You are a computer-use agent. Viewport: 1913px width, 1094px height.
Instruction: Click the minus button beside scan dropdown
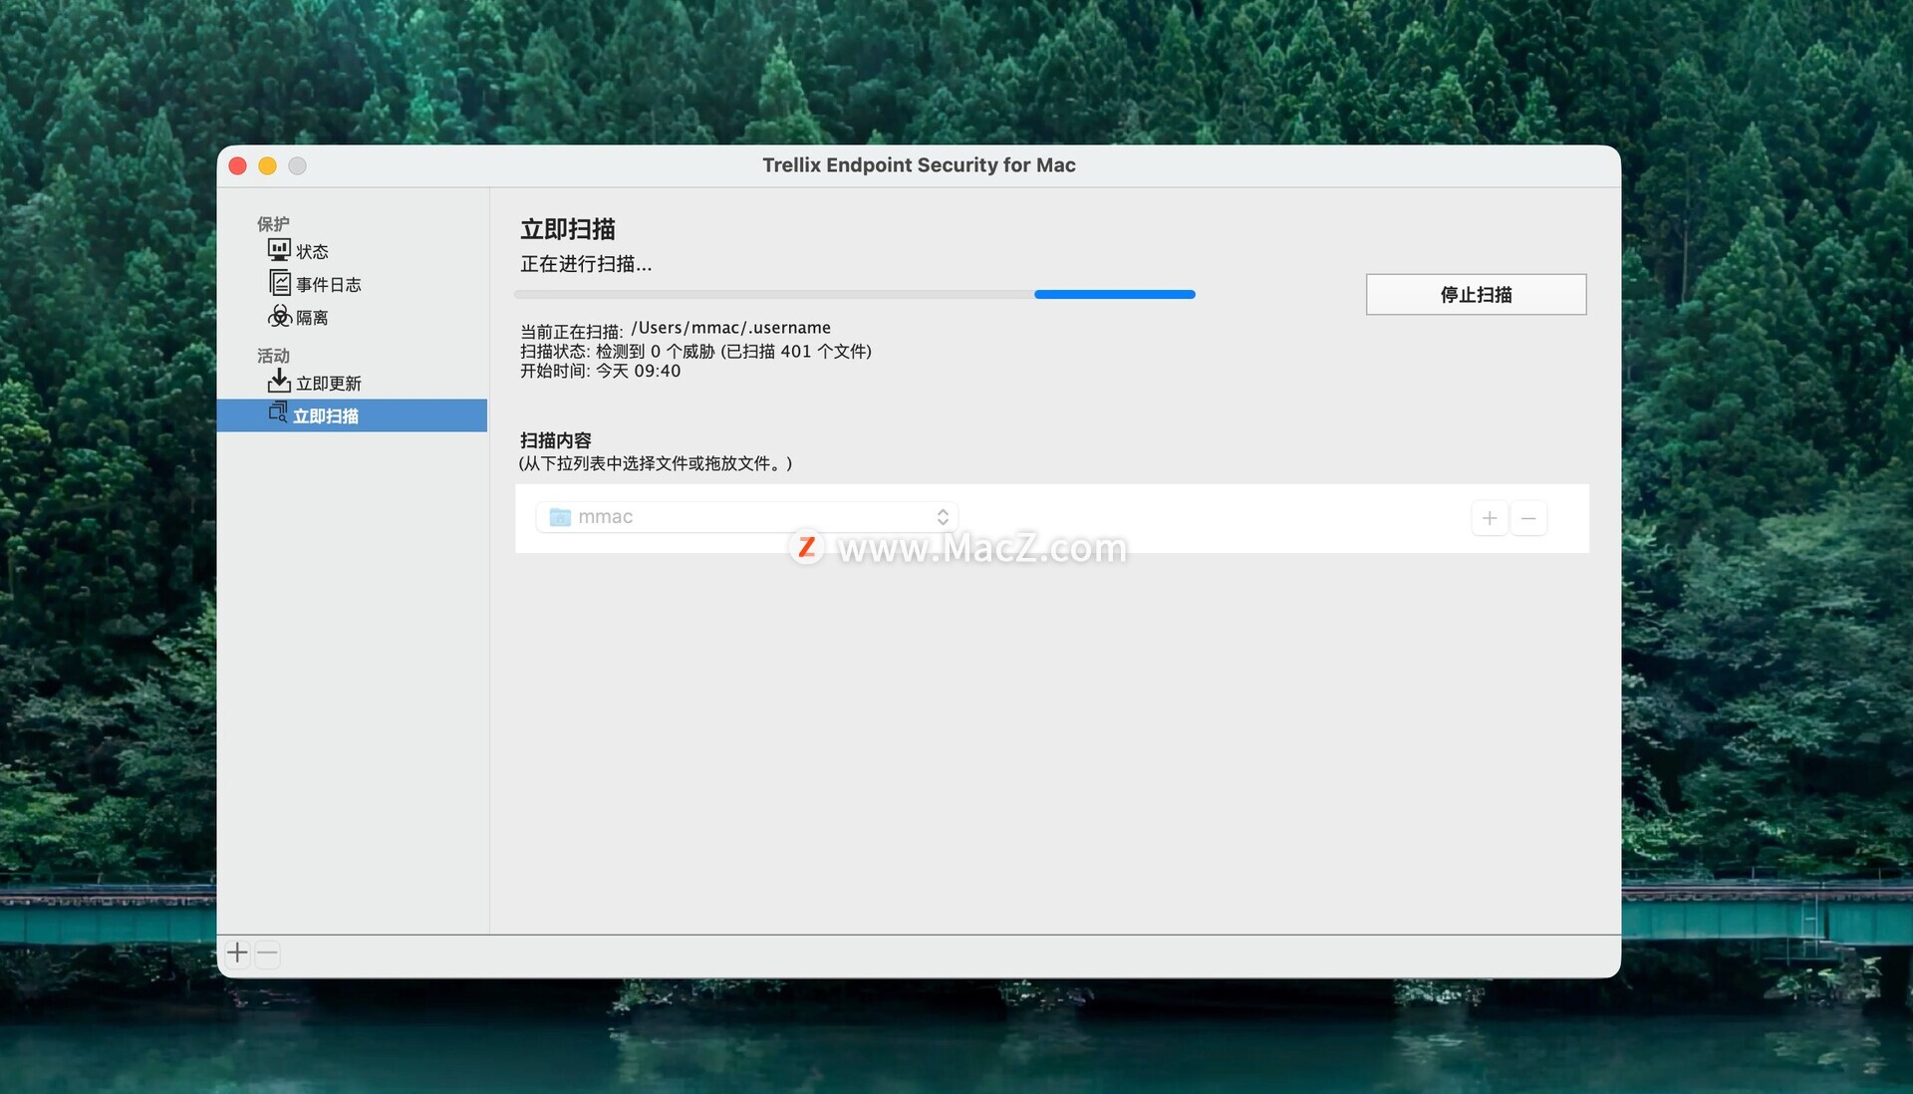(1528, 518)
